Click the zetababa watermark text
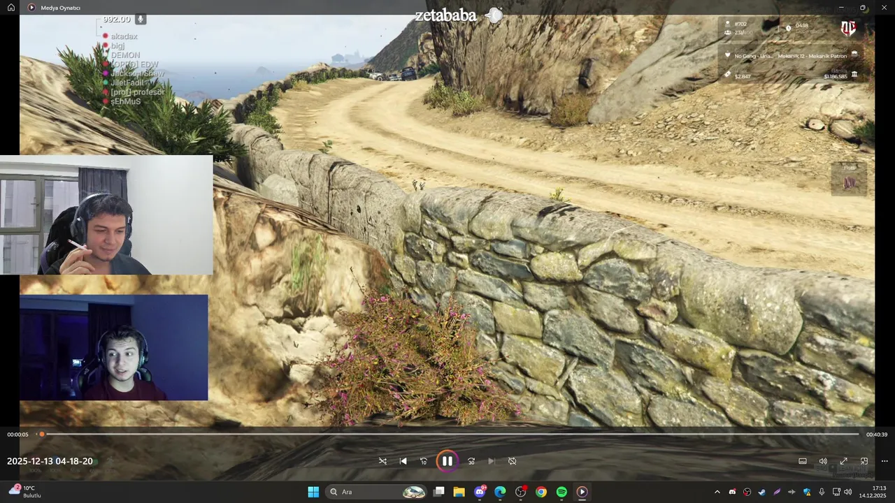The width and height of the screenshot is (895, 503). pos(445,15)
